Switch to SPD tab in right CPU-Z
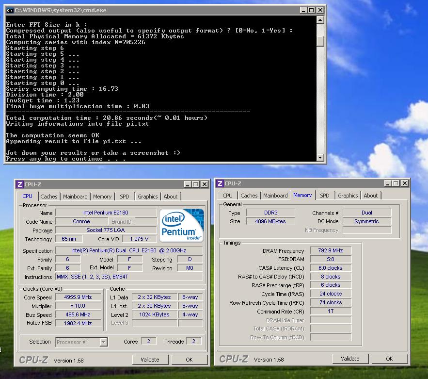 [x=325, y=196]
